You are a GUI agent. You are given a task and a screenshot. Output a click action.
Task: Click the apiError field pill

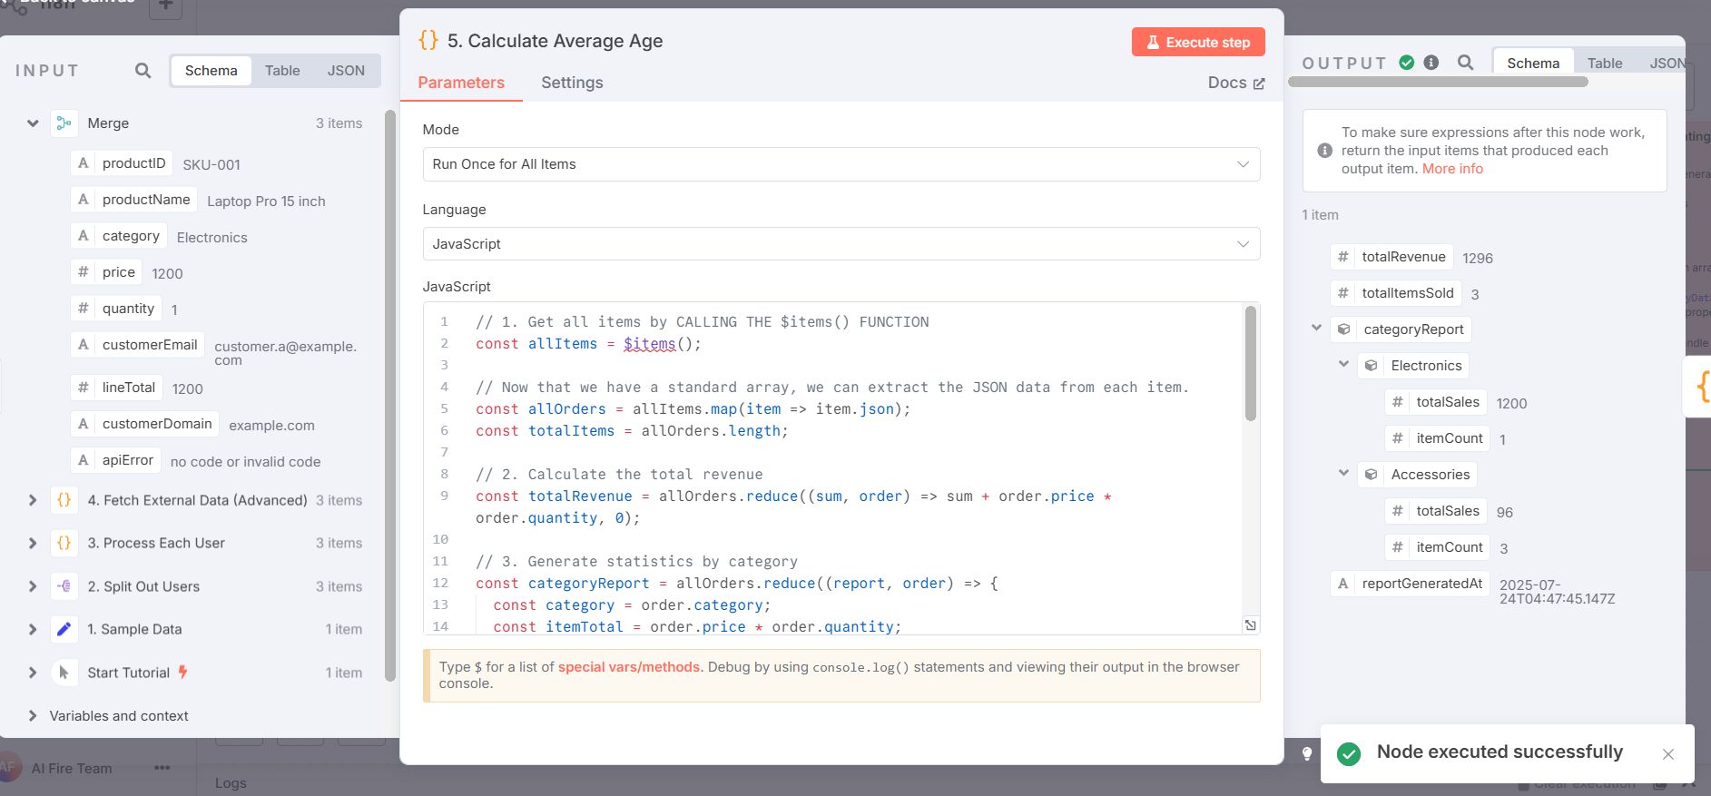(x=115, y=460)
